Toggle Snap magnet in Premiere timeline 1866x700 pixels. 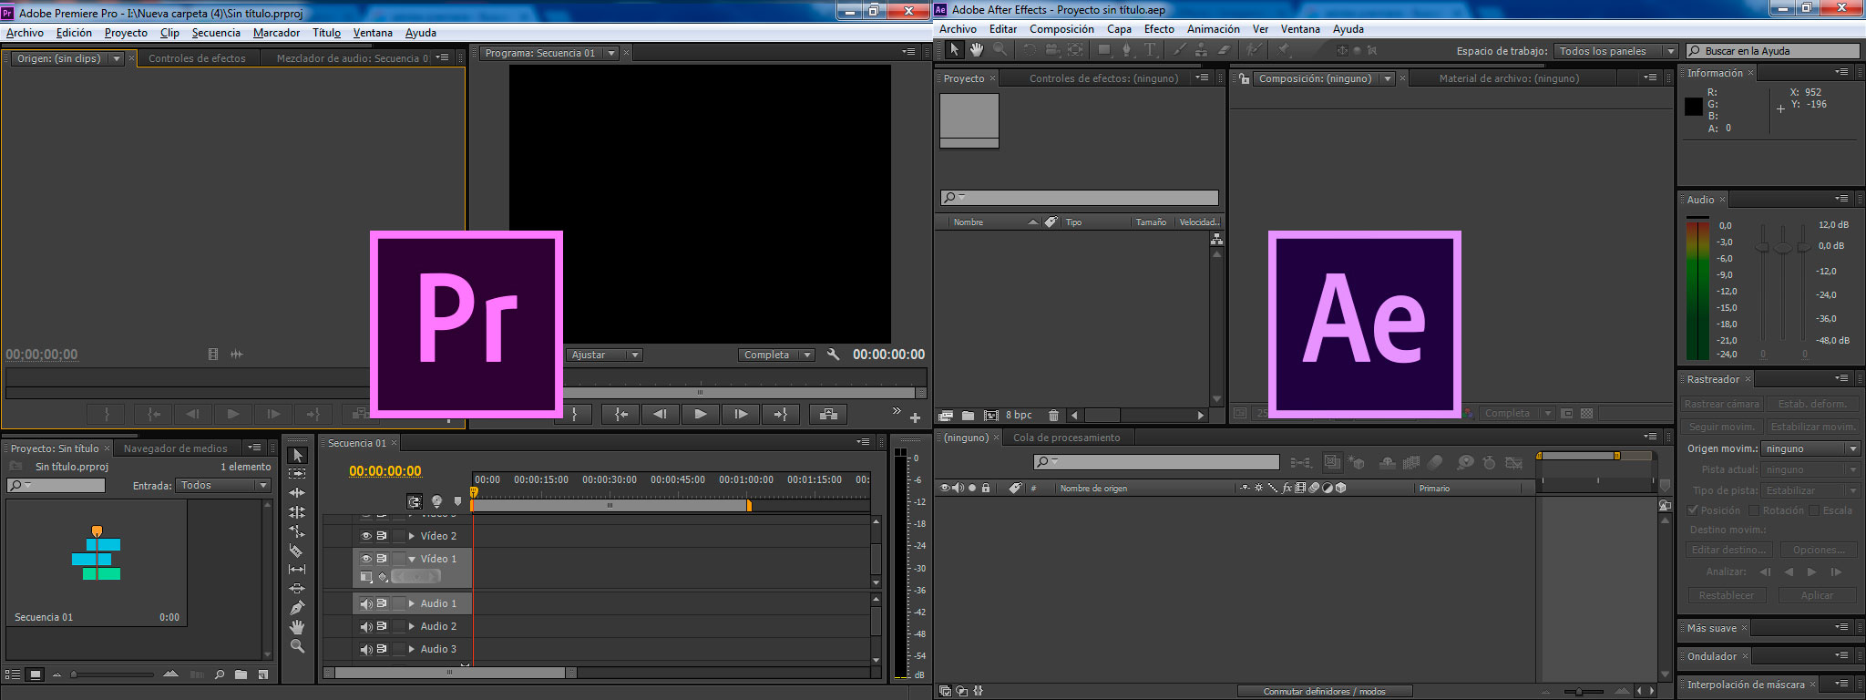[415, 501]
